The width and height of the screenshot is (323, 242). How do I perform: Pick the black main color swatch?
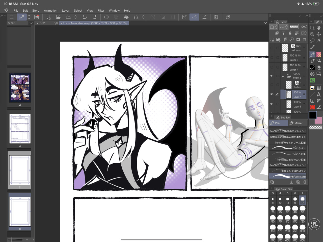pyautogui.click(x=313, y=115)
